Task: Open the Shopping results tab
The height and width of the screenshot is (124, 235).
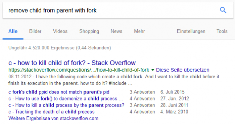Action: [89, 31]
